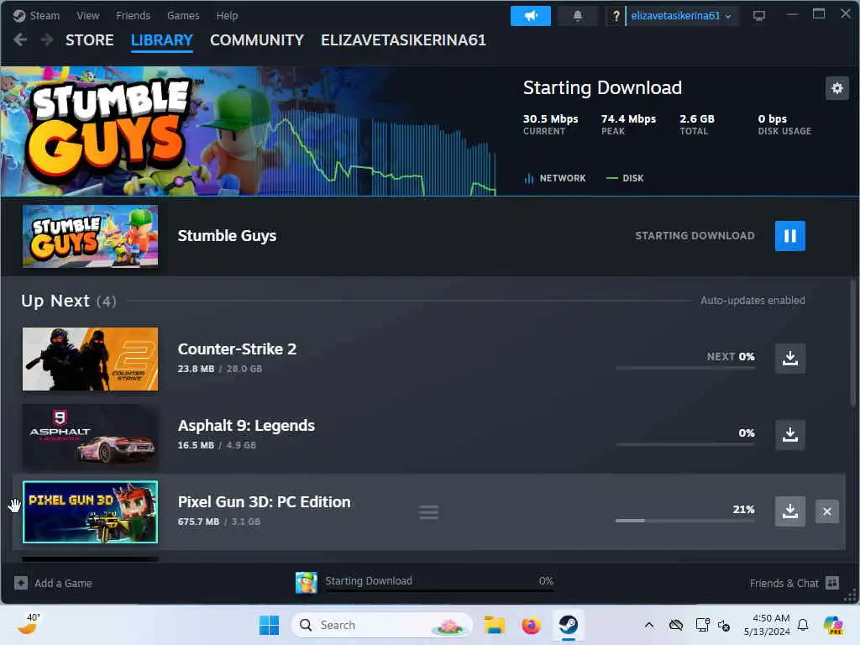The width and height of the screenshot is (860, 645).
Task: Open the taskbar clock and date
Action: [x=767, y=625]
